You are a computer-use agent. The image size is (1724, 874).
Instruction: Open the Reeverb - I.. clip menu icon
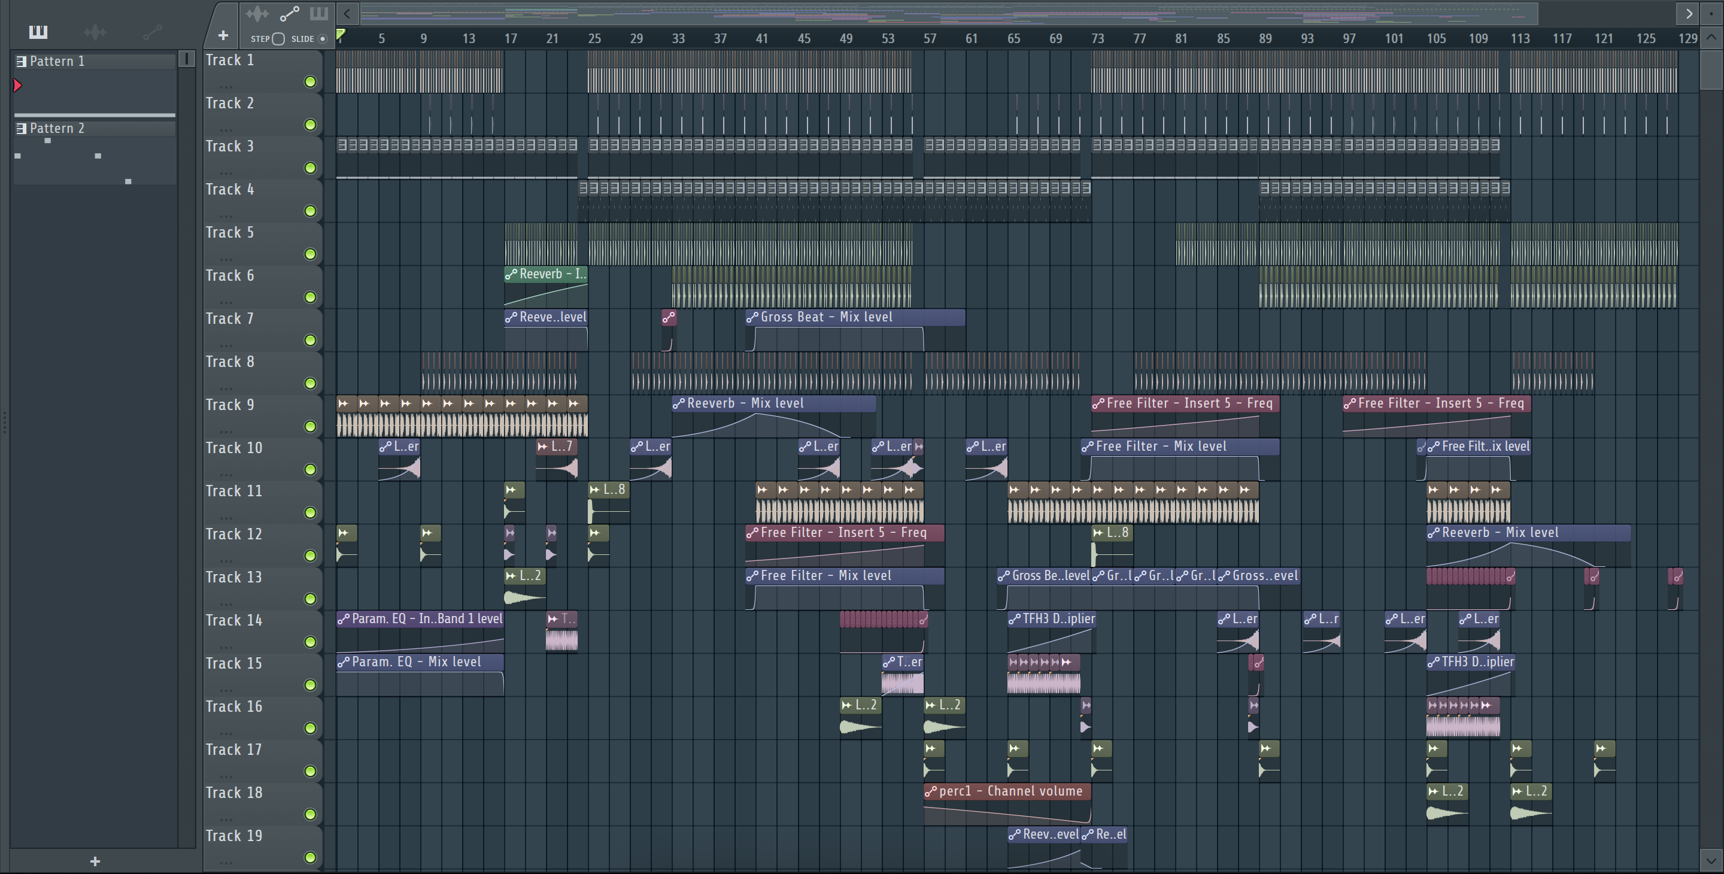[511, 274]
